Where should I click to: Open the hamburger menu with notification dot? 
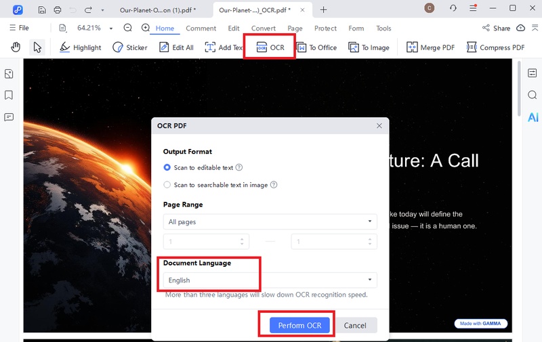[x=473, y=8]
